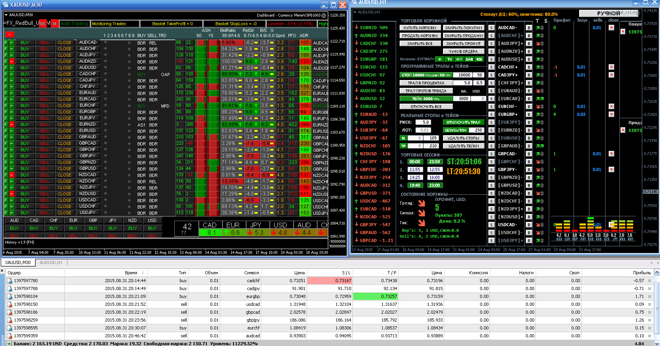The image size is (660, 346).
Task: Click ЧУЖИЕ ОРДЕРА button
Action: 464,51
